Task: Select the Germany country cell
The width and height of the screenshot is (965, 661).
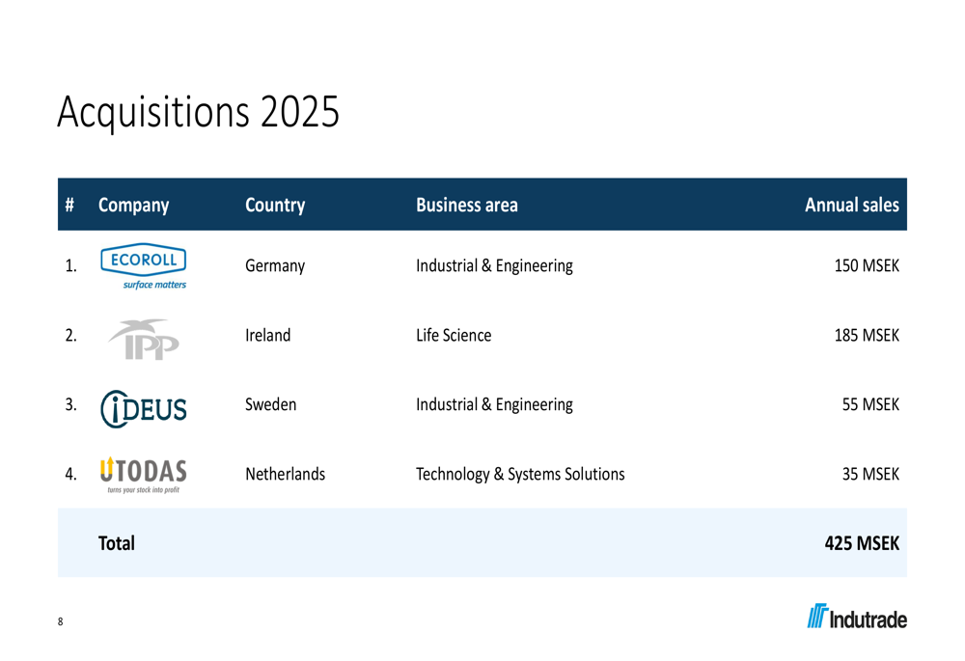Action: click(x=275, y=266)
